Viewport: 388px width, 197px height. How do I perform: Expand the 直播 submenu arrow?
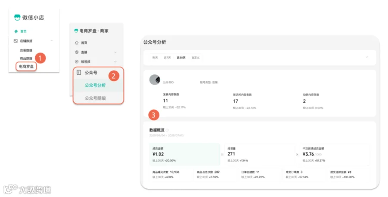(115, 52)
